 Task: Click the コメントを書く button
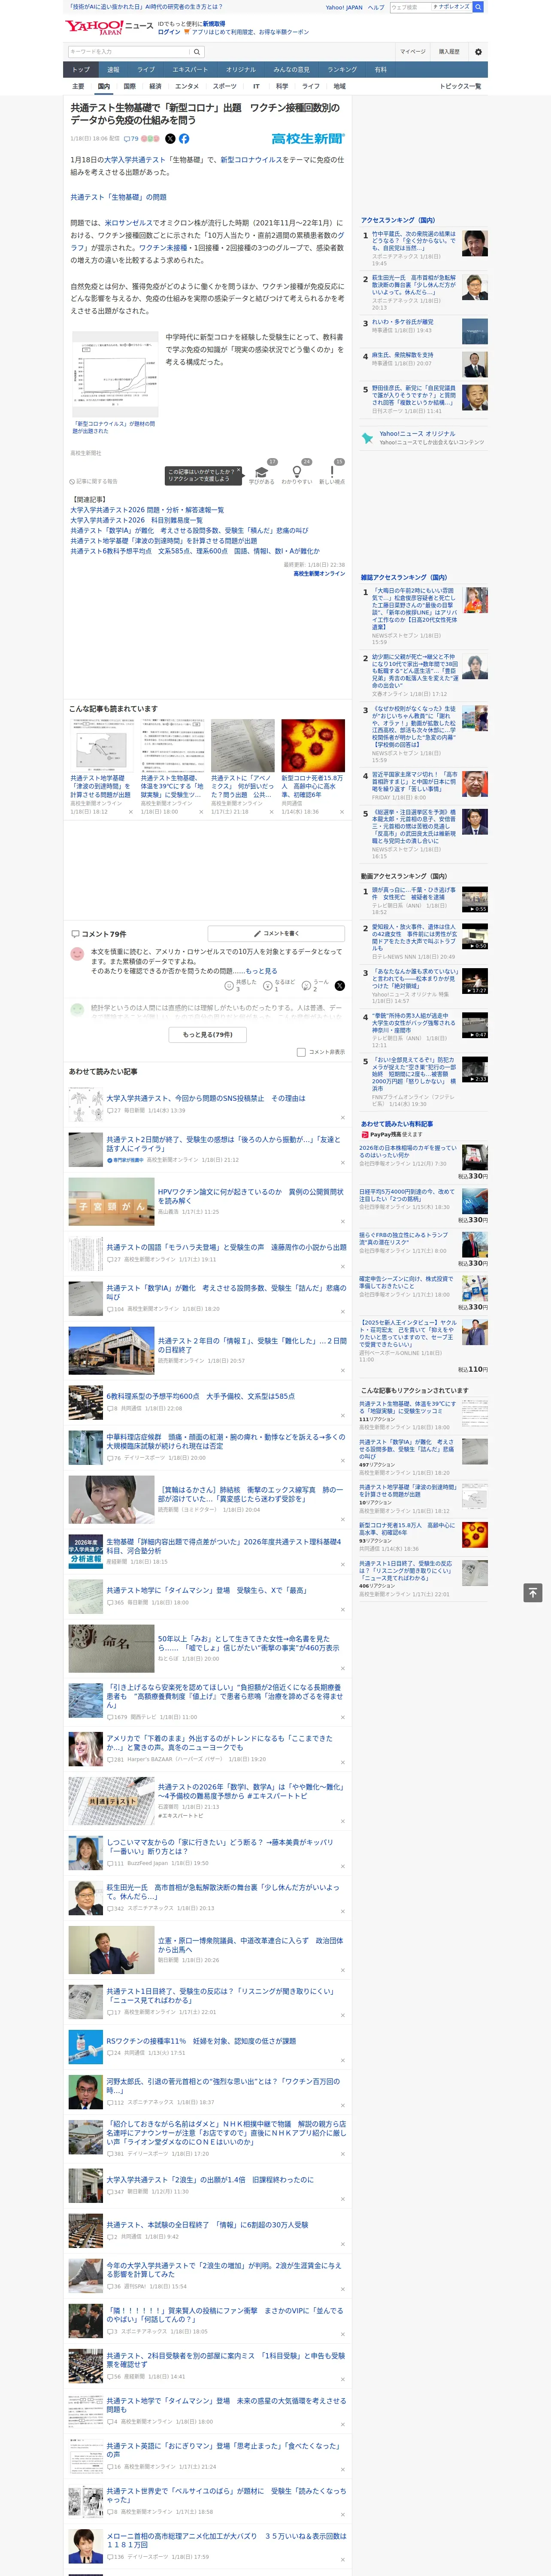[x=277, y=934]
